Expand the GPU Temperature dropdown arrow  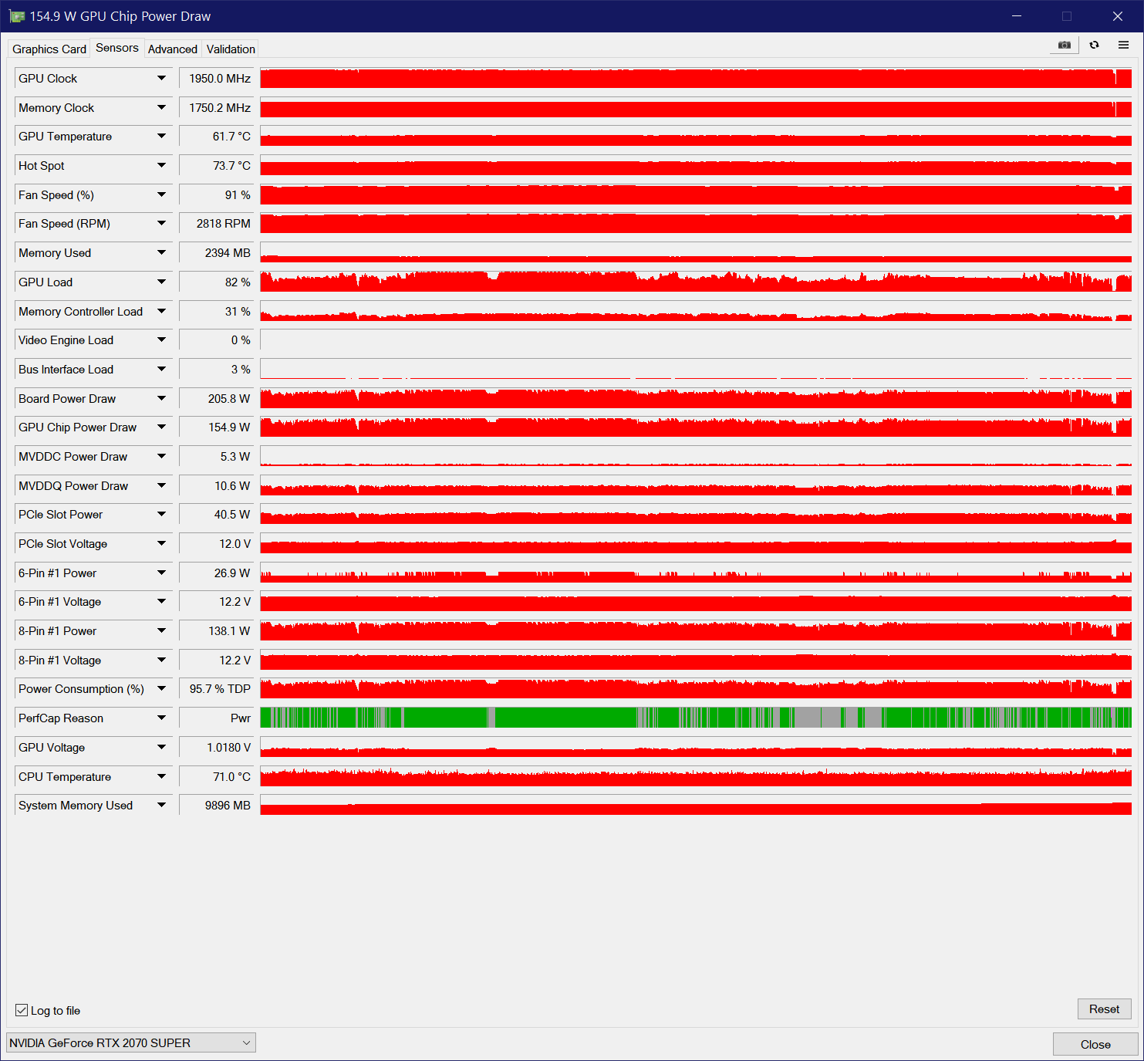pos(161,137)
